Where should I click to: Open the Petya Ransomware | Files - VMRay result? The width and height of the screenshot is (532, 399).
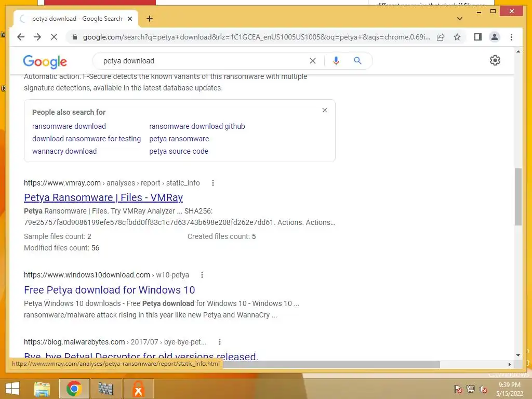(103, 197)
